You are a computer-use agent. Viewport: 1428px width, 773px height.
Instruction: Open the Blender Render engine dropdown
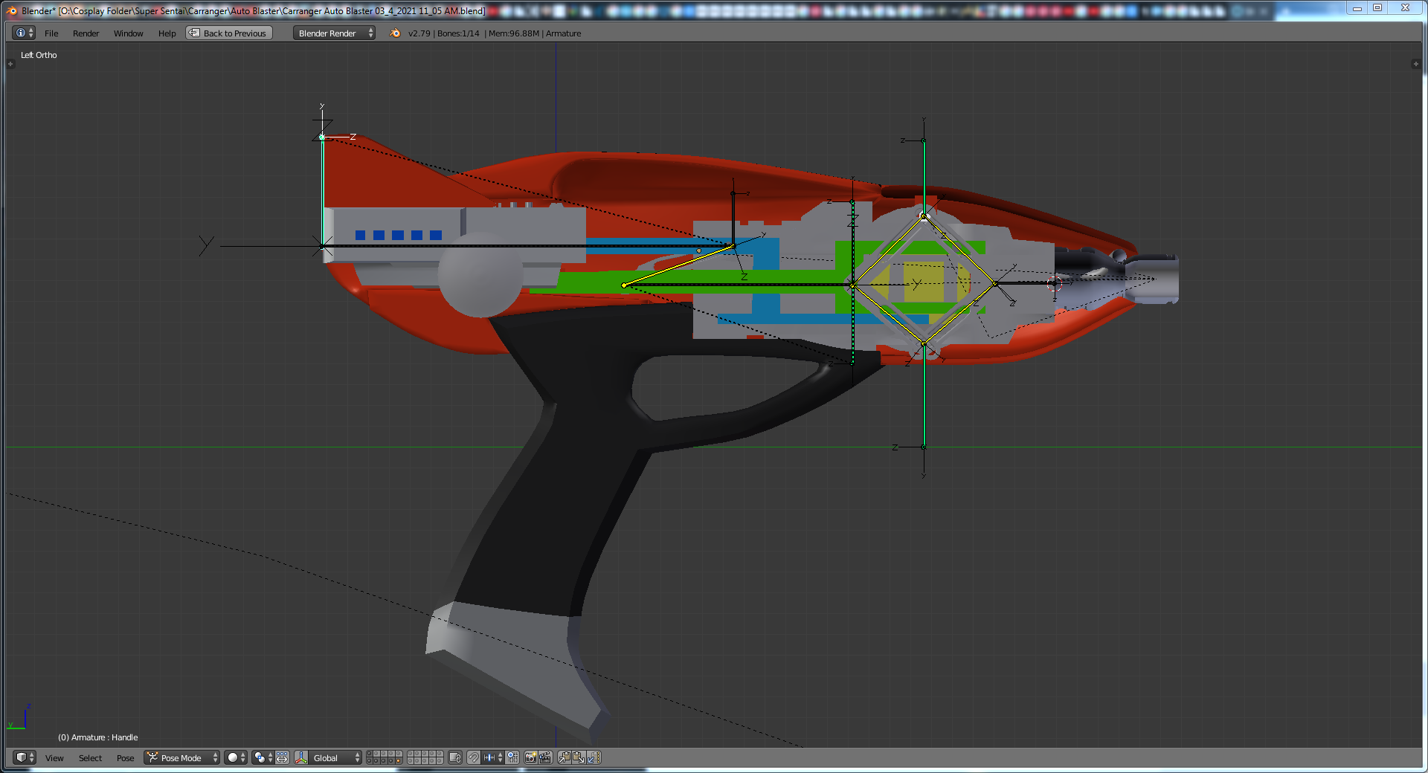[334, 33]
